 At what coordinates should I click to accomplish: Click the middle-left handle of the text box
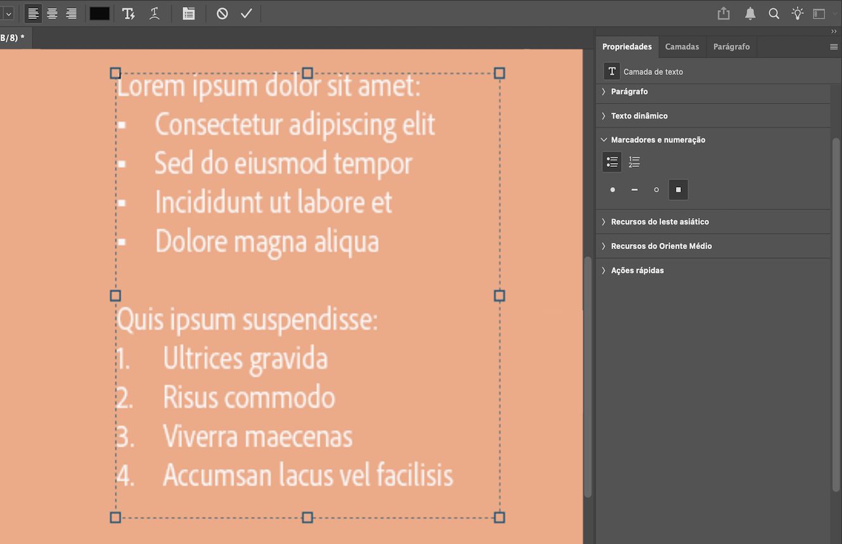pyautogui.click(x=115, y=295)
